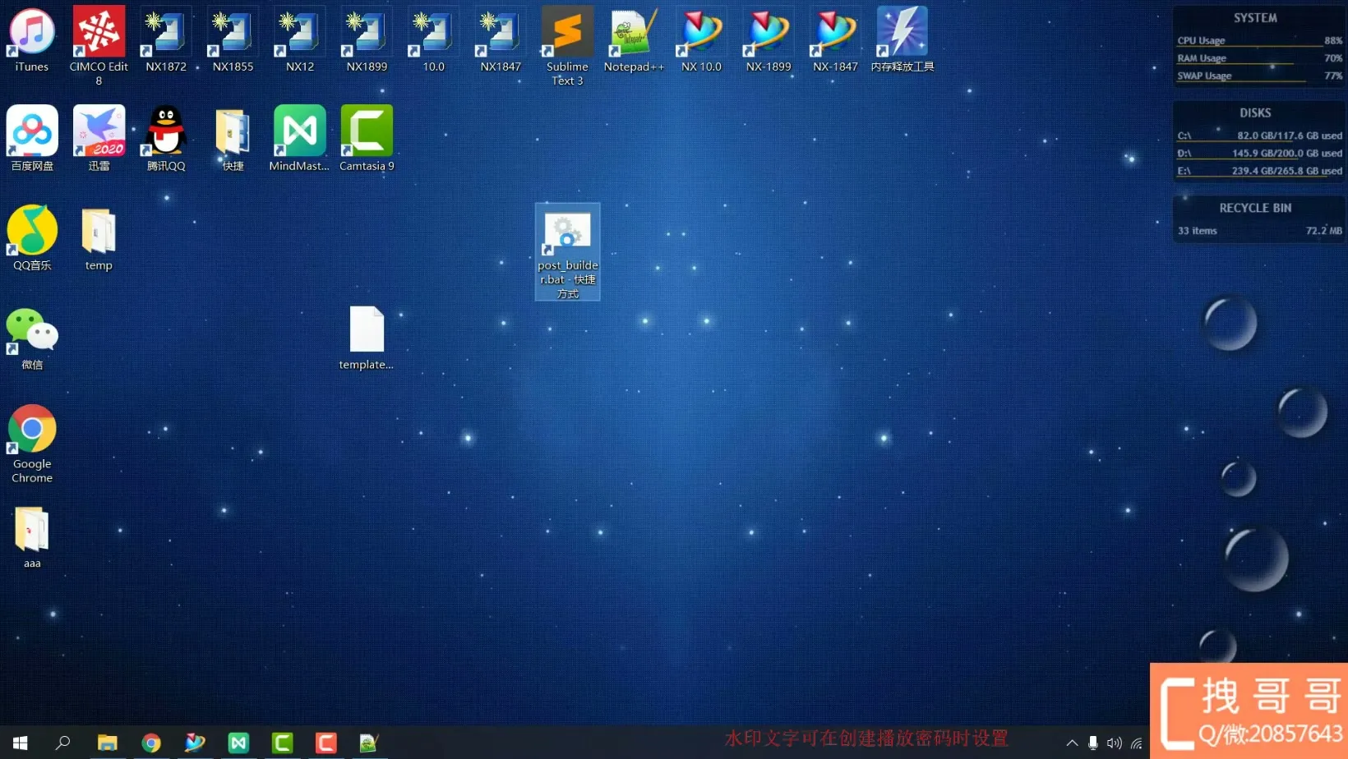Open File Explorer from the taskbar
This screenshot has width=1348, height=759.
pyautogui.click(x=107, y=743)
